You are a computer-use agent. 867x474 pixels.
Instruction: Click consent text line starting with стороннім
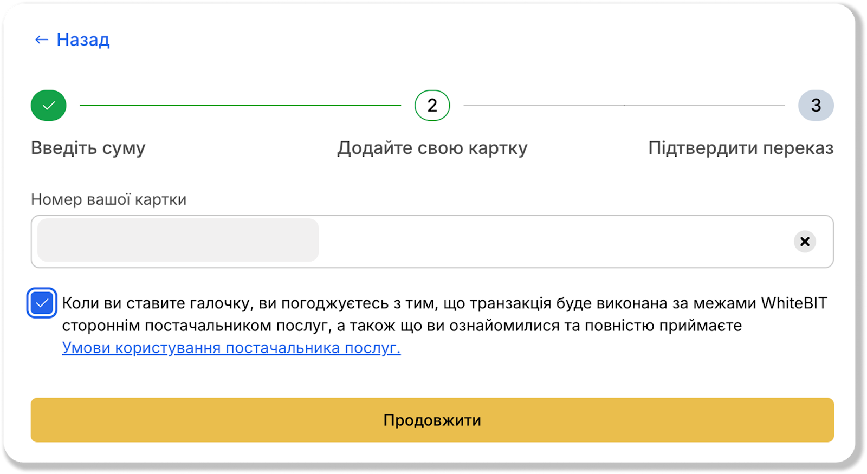click(402, 326)
